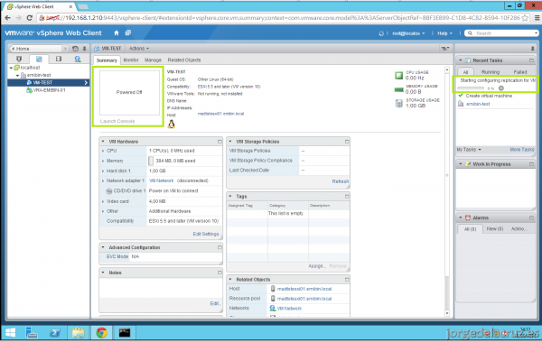Open the Actions dropdown menu

[x=139, y=49]
